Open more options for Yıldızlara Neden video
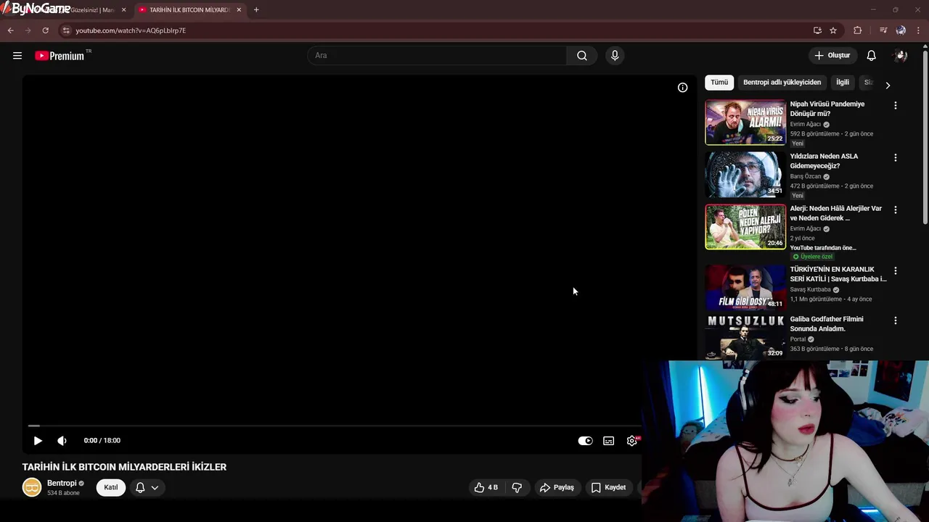 pos(895,157)
